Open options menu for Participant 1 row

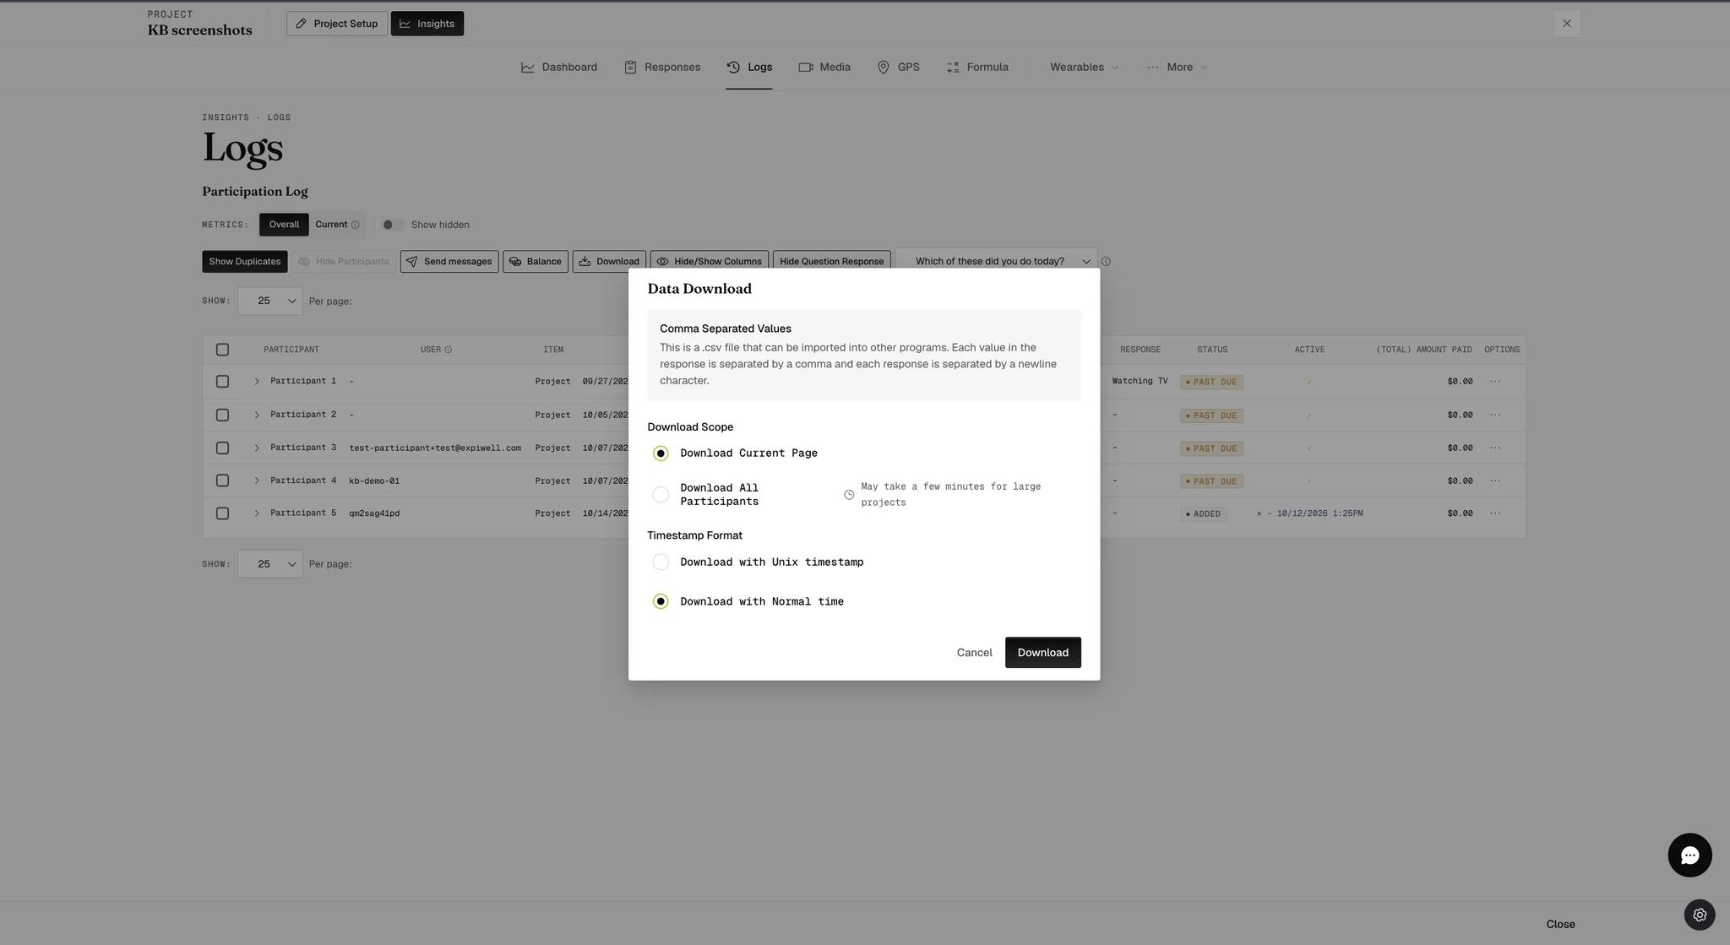click(x=1495, y=382)
